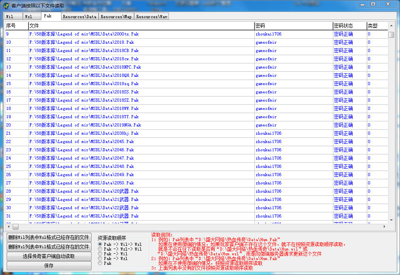Viewport: 400px width, 275px height.
Task: Maximize the window
Action: pyautogui.click(x=373, y=4)
